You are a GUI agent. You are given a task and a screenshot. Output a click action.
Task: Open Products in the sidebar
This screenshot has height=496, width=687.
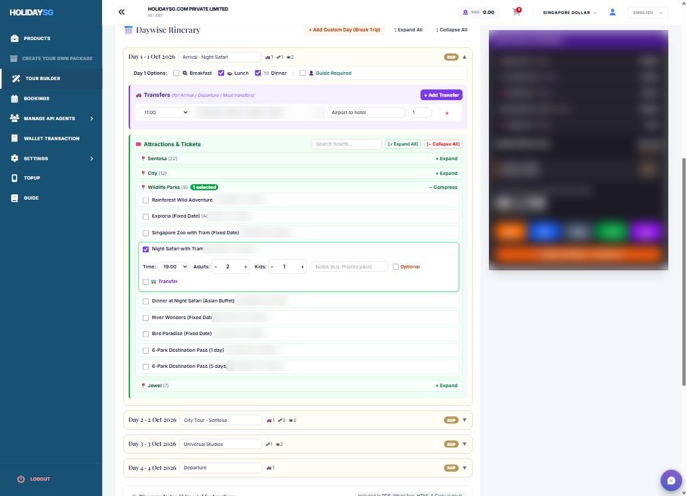click(37, 39)
